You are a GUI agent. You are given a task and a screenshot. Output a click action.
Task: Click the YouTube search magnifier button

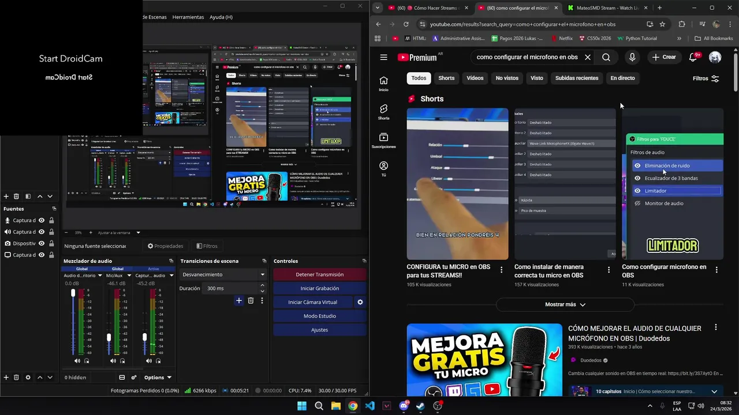coord(606,57)
